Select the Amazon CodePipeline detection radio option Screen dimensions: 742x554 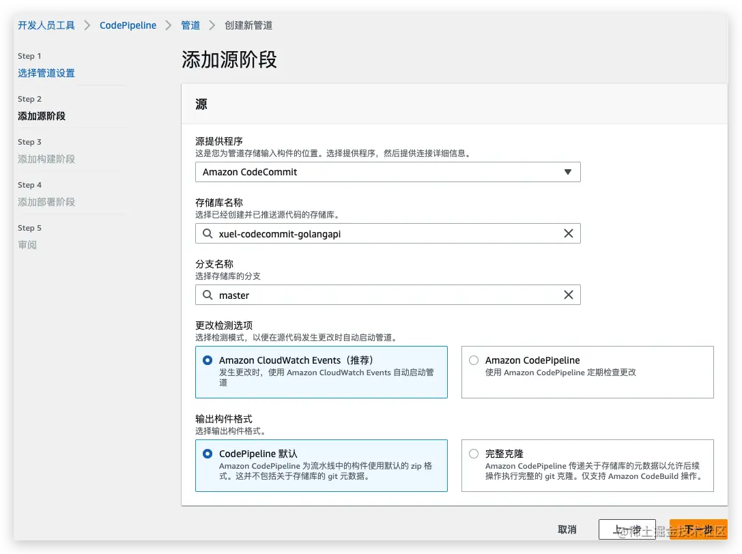pyautogui.click(x=474, y=360)
